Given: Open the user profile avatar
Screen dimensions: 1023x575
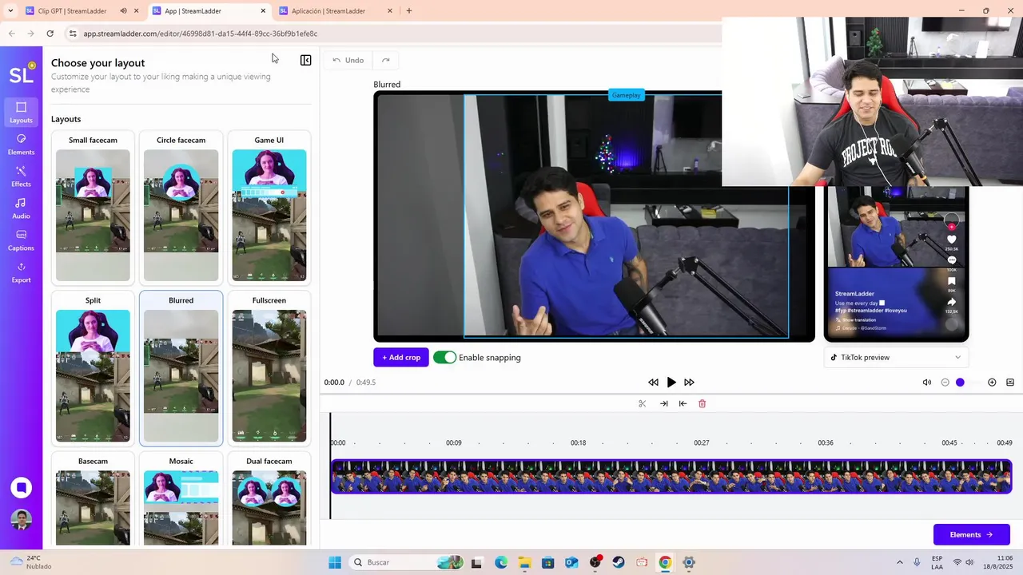Looking at the screenshot, I should pos(21,519).
